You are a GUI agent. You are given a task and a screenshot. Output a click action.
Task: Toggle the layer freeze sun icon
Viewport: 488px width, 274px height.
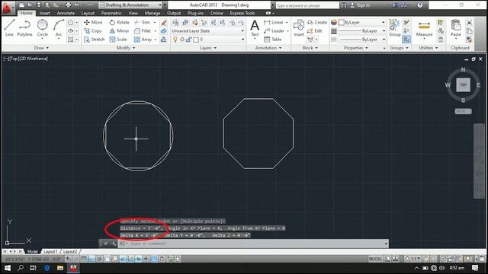pos(182,40)
